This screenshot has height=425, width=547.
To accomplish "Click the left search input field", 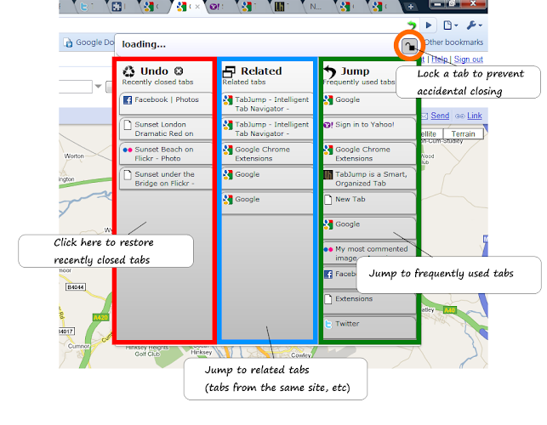I will coord(76,86).
